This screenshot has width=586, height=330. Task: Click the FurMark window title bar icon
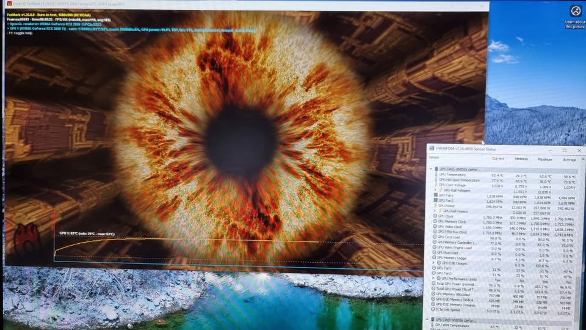pyautogui.click(x=9, y=4)
